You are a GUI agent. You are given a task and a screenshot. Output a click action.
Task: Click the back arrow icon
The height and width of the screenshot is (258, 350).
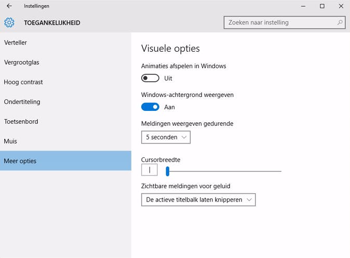pos(9,6)
